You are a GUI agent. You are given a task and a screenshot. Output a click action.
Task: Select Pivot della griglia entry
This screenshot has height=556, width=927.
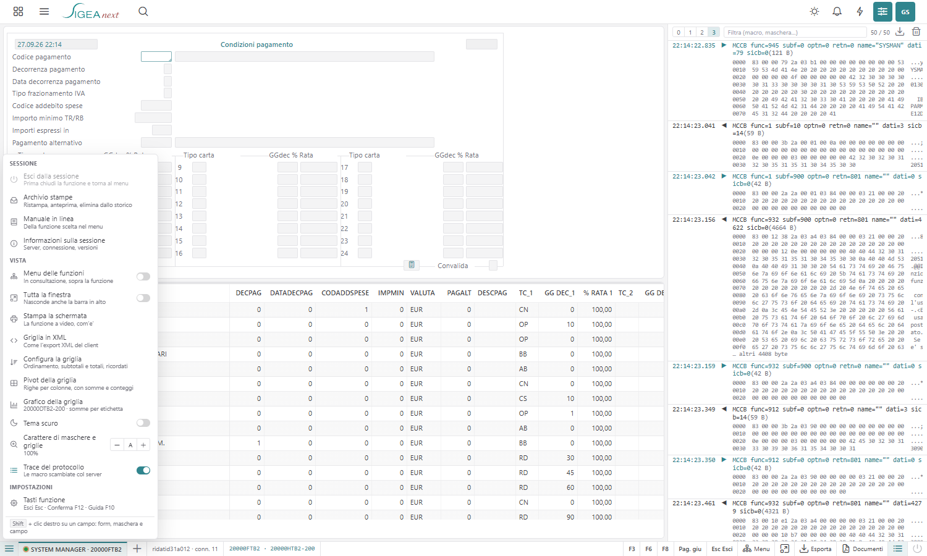click(x=79, y=384)
